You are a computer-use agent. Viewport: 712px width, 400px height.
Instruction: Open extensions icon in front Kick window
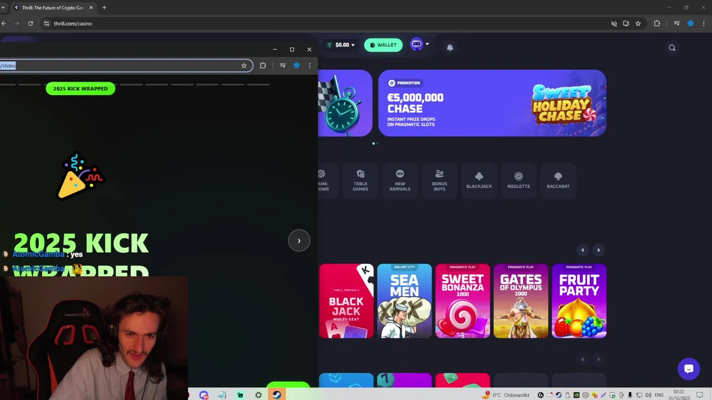pos(263,66)
